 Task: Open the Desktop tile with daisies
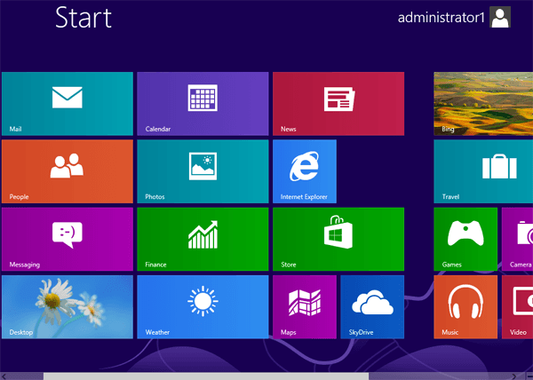point(68,307)
